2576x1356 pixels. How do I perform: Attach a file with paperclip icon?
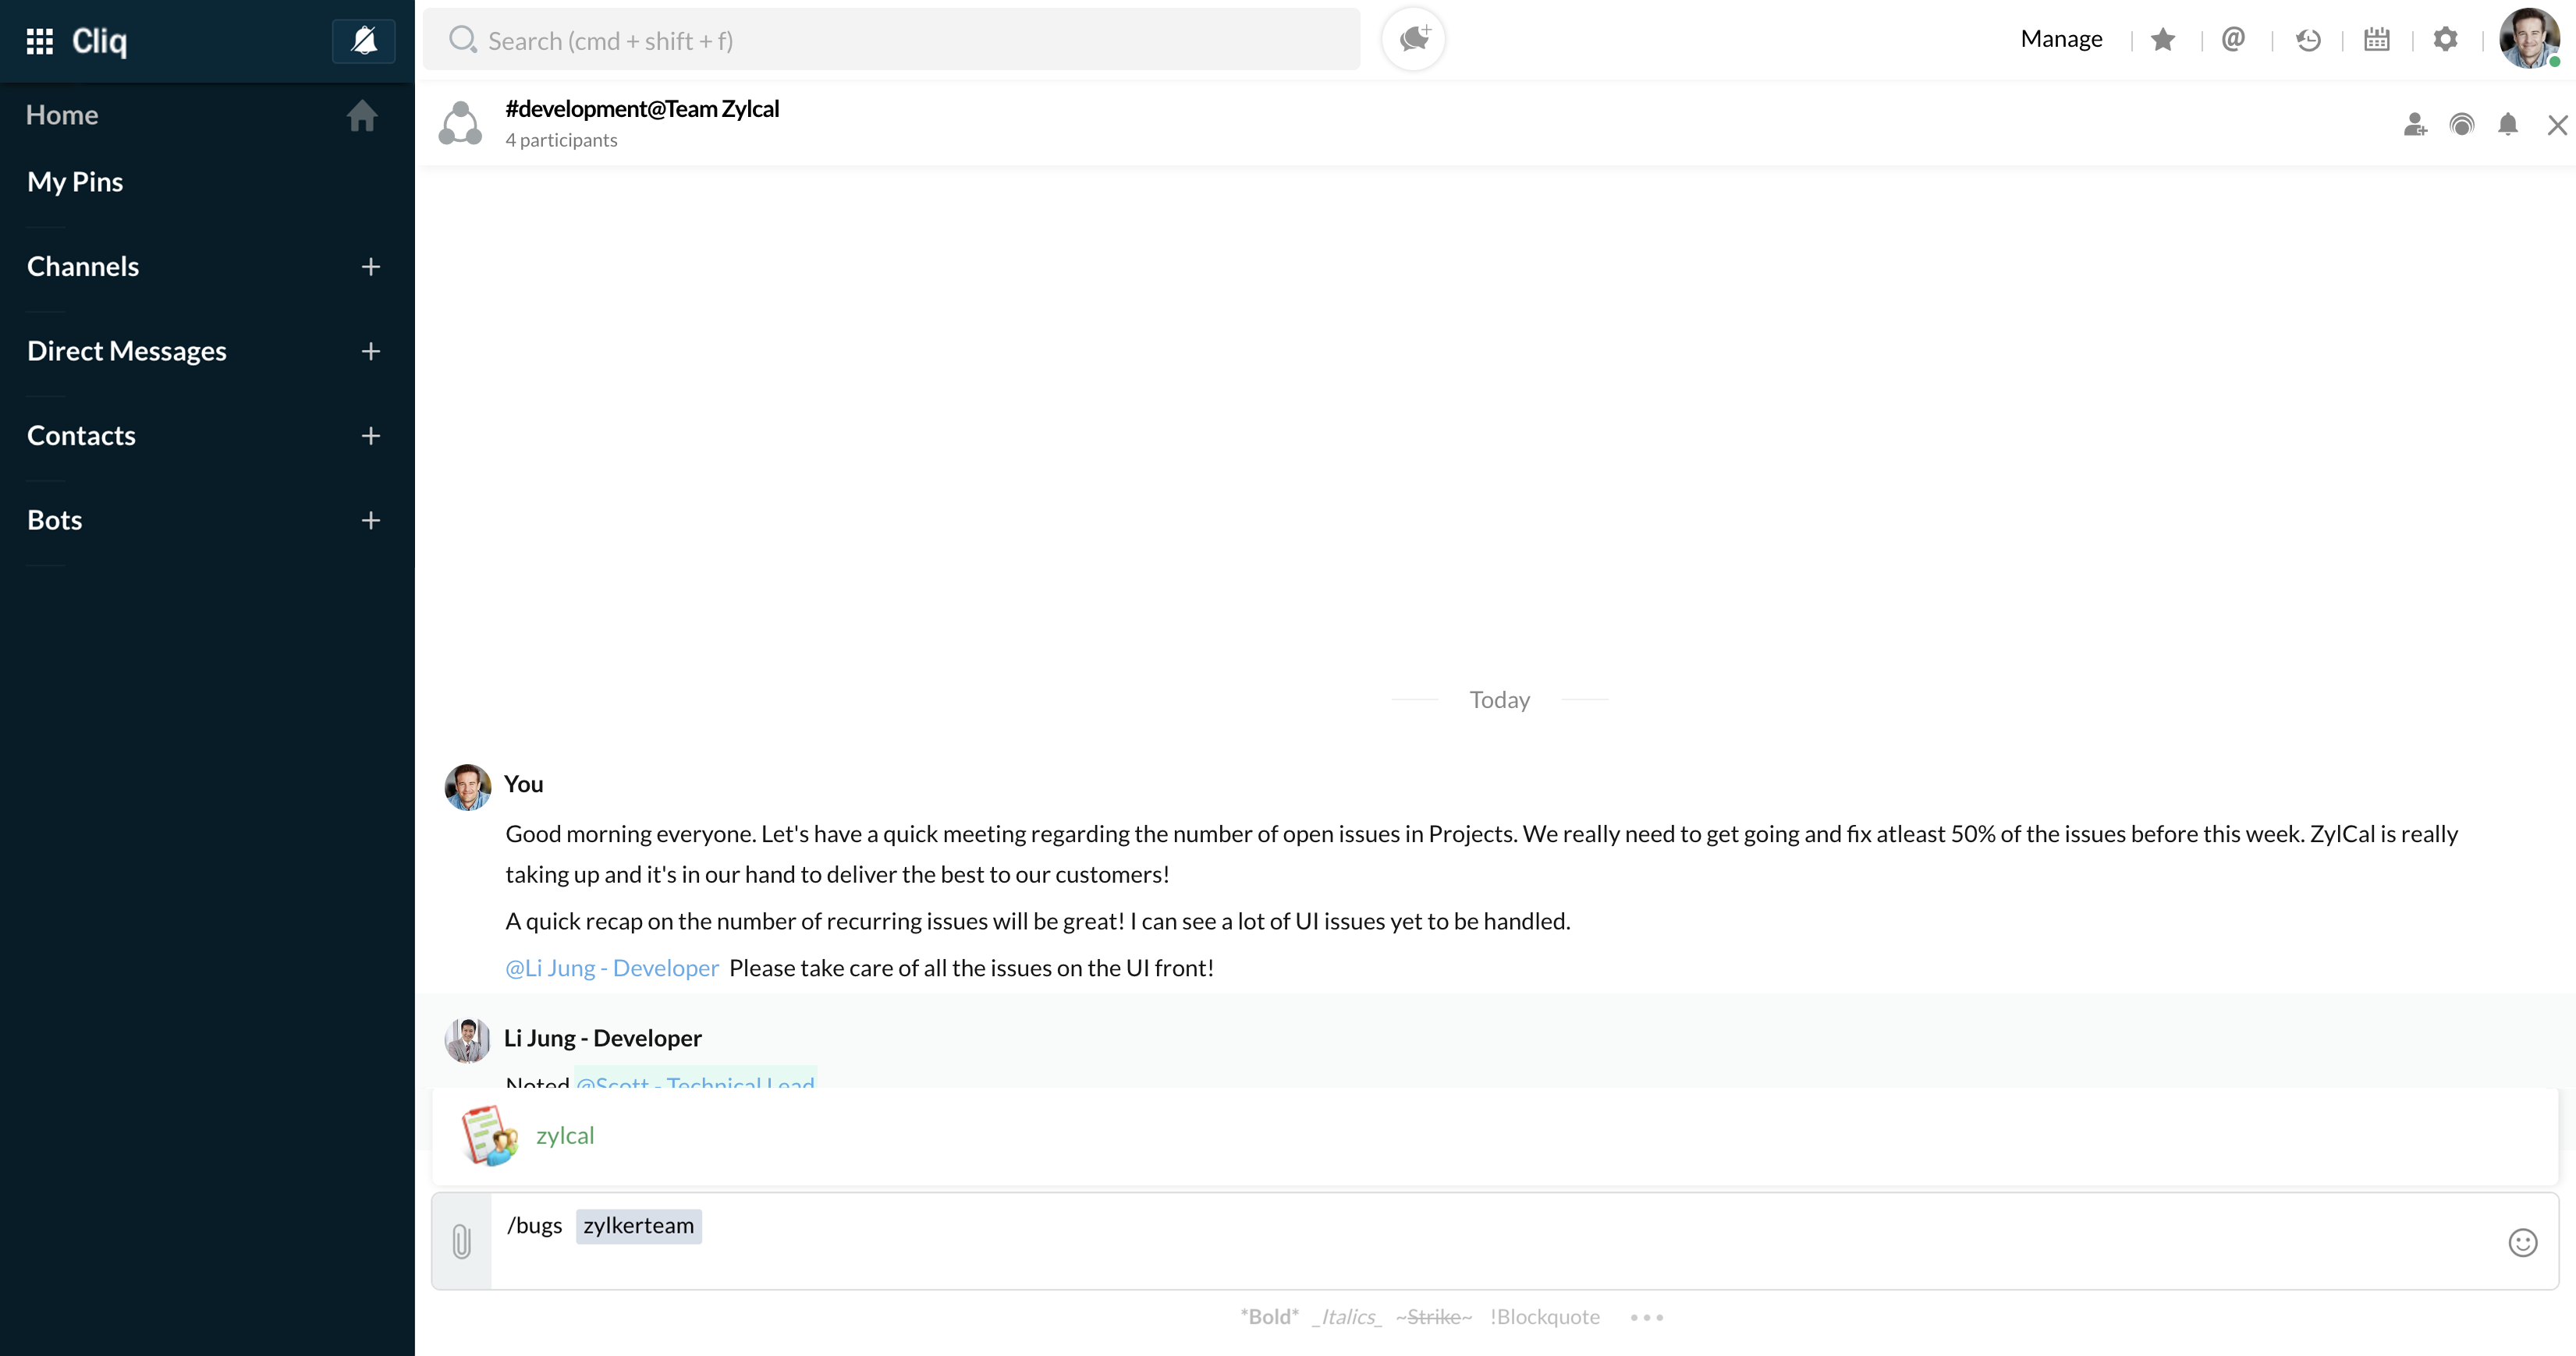point(461,1241)
